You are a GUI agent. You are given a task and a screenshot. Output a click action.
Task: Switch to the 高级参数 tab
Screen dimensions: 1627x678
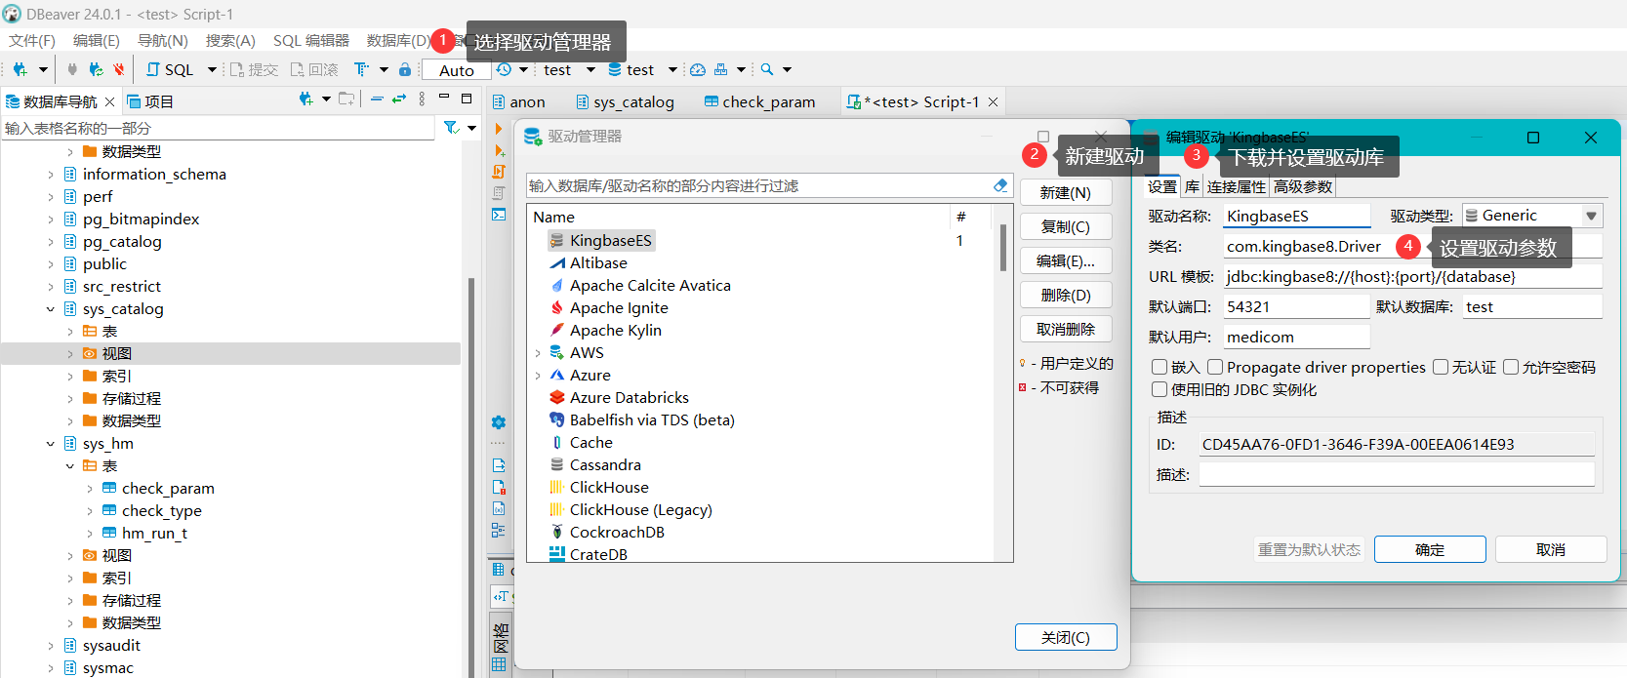pos(1302,187)
